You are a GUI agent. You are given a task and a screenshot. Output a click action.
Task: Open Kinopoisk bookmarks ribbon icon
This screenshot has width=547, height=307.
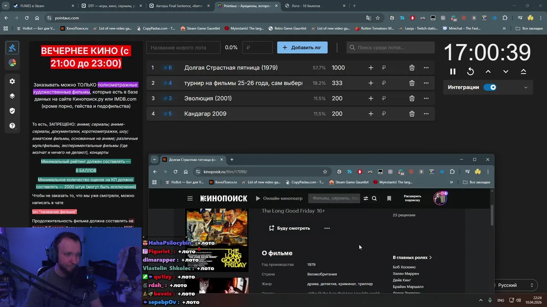pos(389,198)
